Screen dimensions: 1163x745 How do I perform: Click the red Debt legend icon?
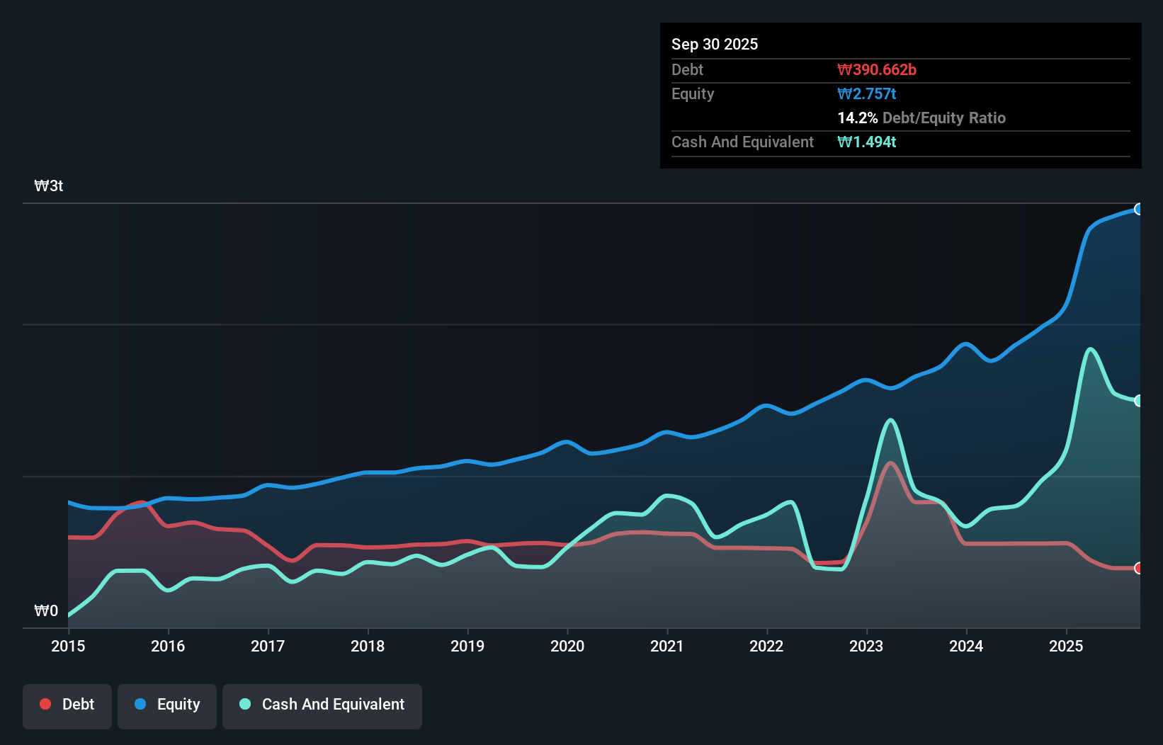pyautogui.click(x=45, y=704)
